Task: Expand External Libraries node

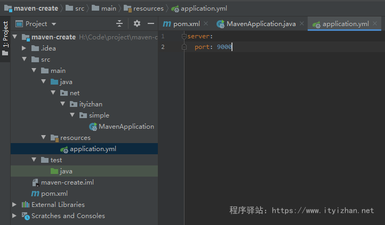Action: pos(14,204)
